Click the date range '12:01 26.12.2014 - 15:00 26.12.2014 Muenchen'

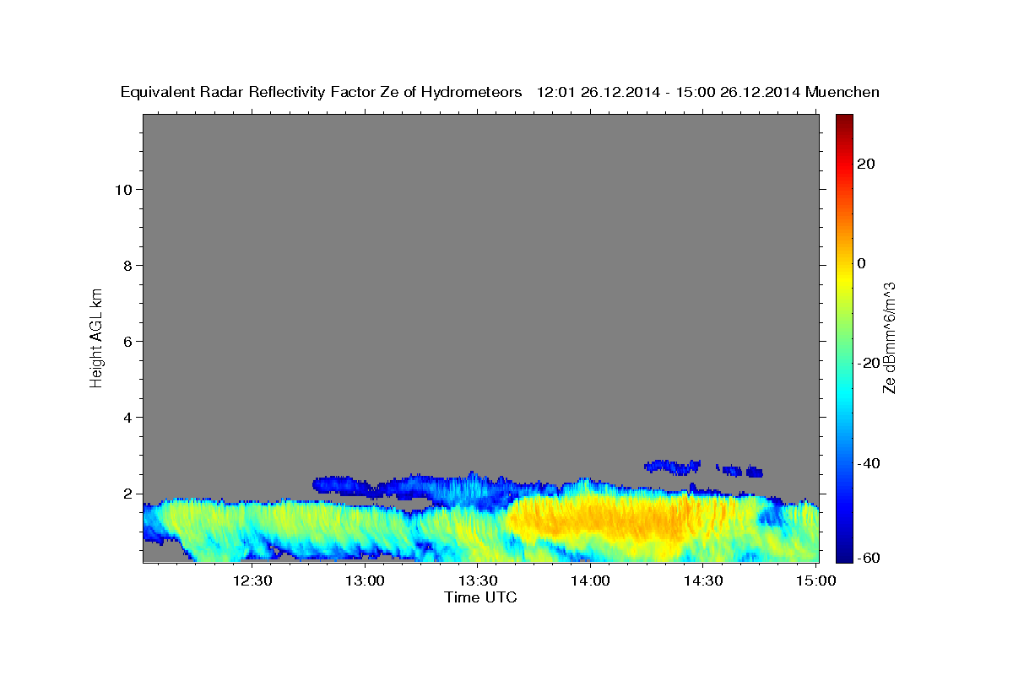pyautogui.click(x=708, y=93)
